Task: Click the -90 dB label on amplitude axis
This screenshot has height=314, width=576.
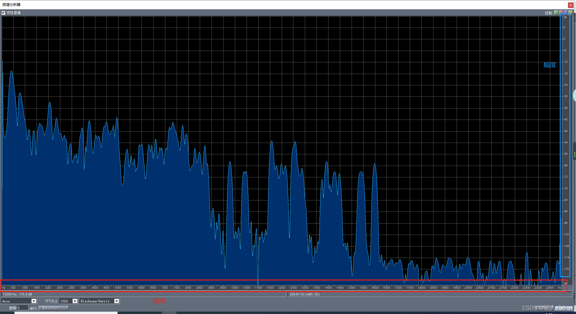Action: (565, 212)
